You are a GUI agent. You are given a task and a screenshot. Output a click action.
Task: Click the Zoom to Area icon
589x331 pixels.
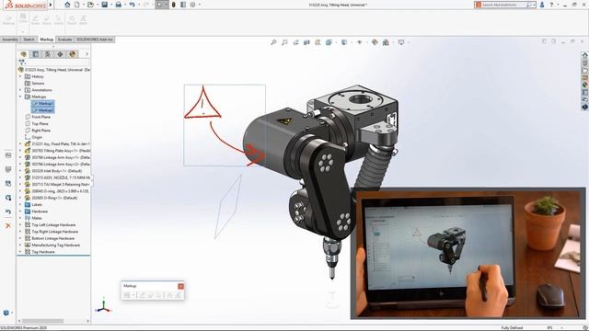pos(284,42)
